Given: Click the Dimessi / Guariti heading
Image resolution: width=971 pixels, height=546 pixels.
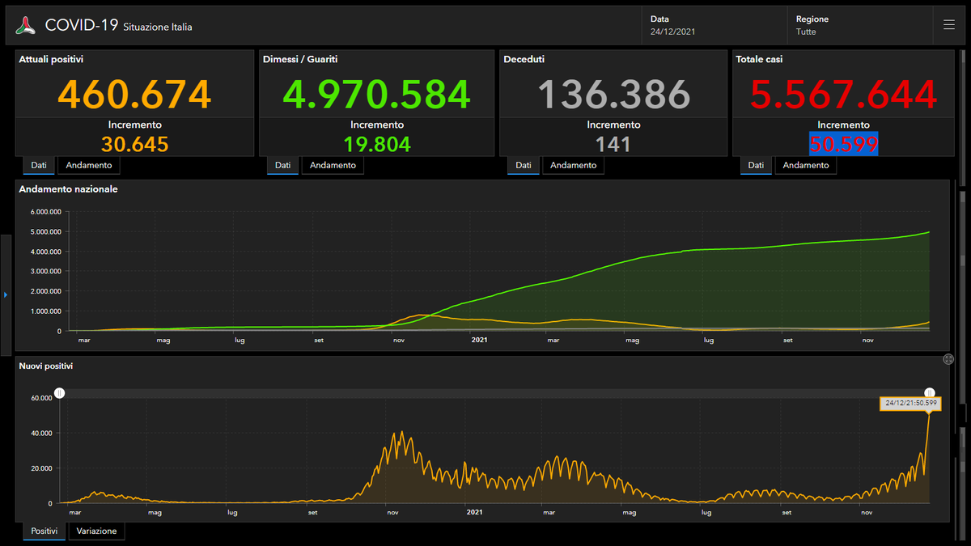Looking at the screenshot, I should [300, 59].
